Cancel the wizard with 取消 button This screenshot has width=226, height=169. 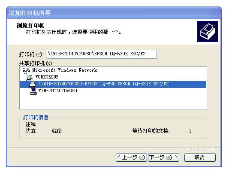pos(200,157)
